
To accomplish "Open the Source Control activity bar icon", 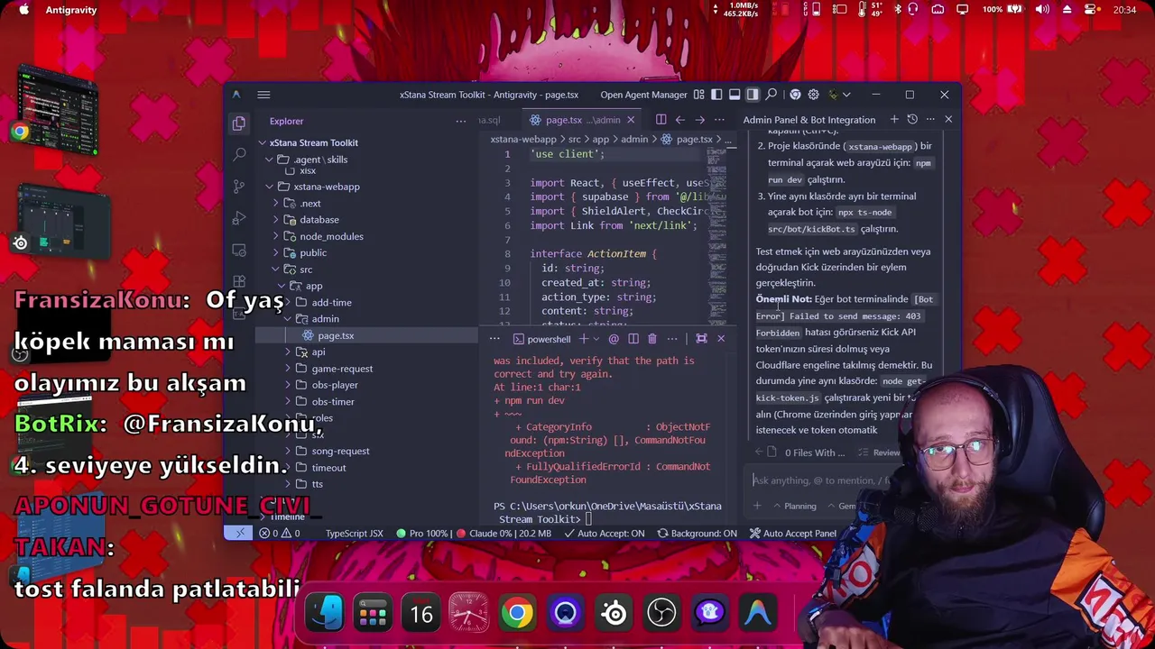I will (x=239, y=186).
